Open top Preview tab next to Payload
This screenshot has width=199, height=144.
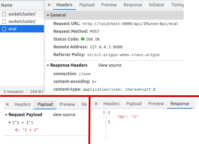tap(109, 5)
